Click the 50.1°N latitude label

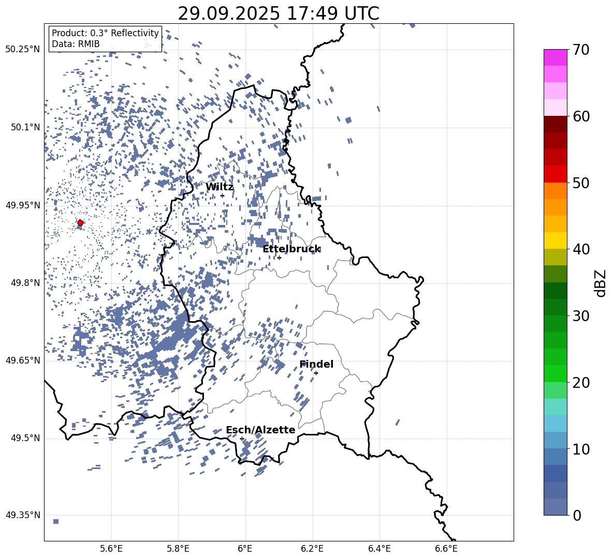click(x=25, y=127)
